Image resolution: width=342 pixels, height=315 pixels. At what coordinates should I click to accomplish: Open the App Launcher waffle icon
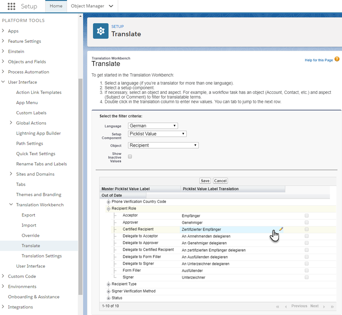point(11,6)
